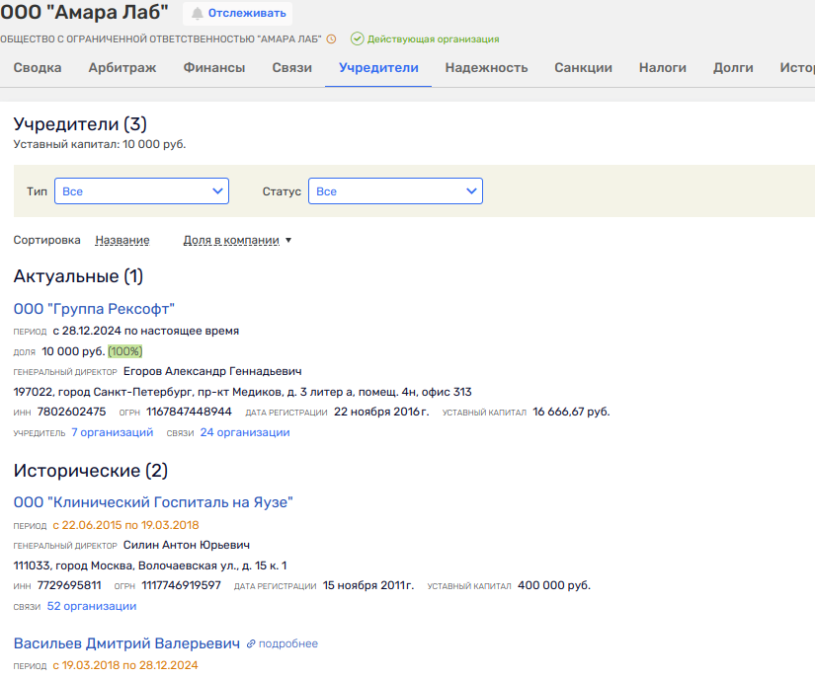Image resolution: width=815 pixels, height=678 pixels.
Task: Click director name Силин Антон Юрьевич
Action: (x=187, y=545)
